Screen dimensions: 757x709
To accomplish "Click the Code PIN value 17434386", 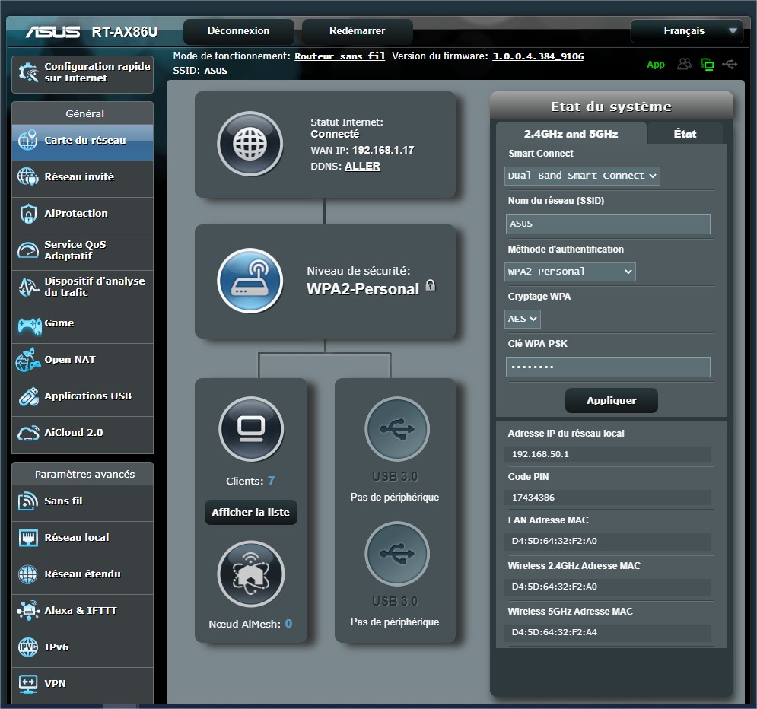I will 533,498.
